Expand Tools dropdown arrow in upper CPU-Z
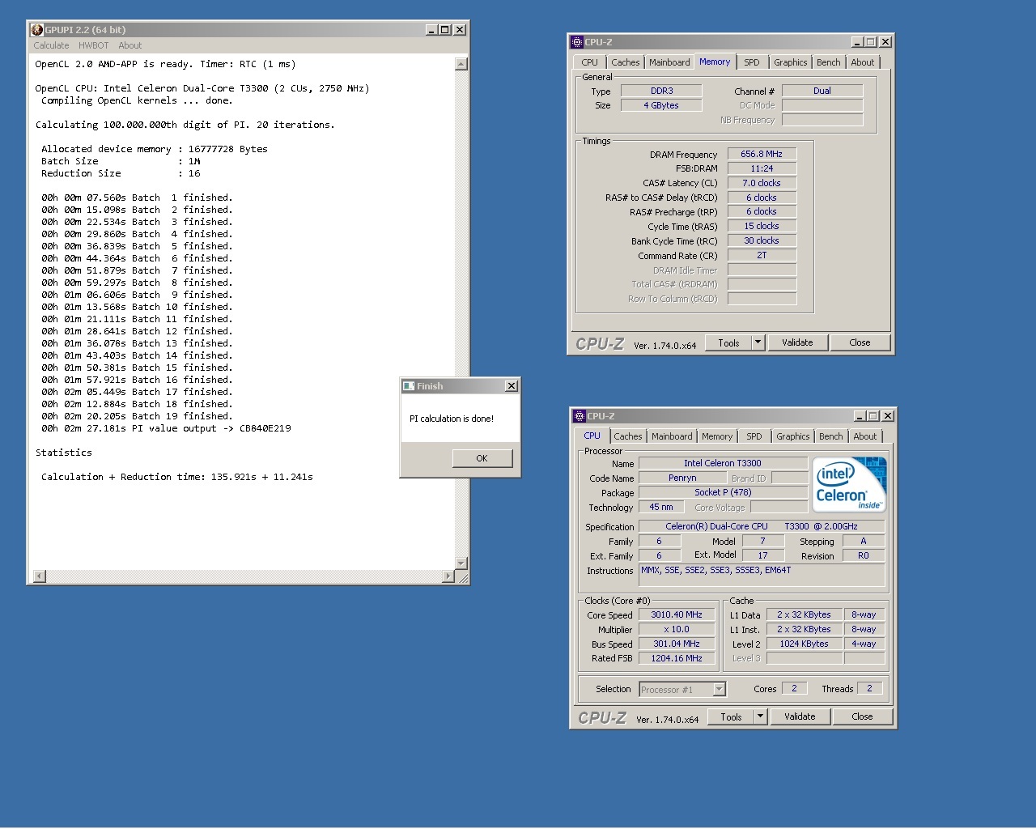The width and height of the screenshot is (1036, 829). click(x=758, y=342)
